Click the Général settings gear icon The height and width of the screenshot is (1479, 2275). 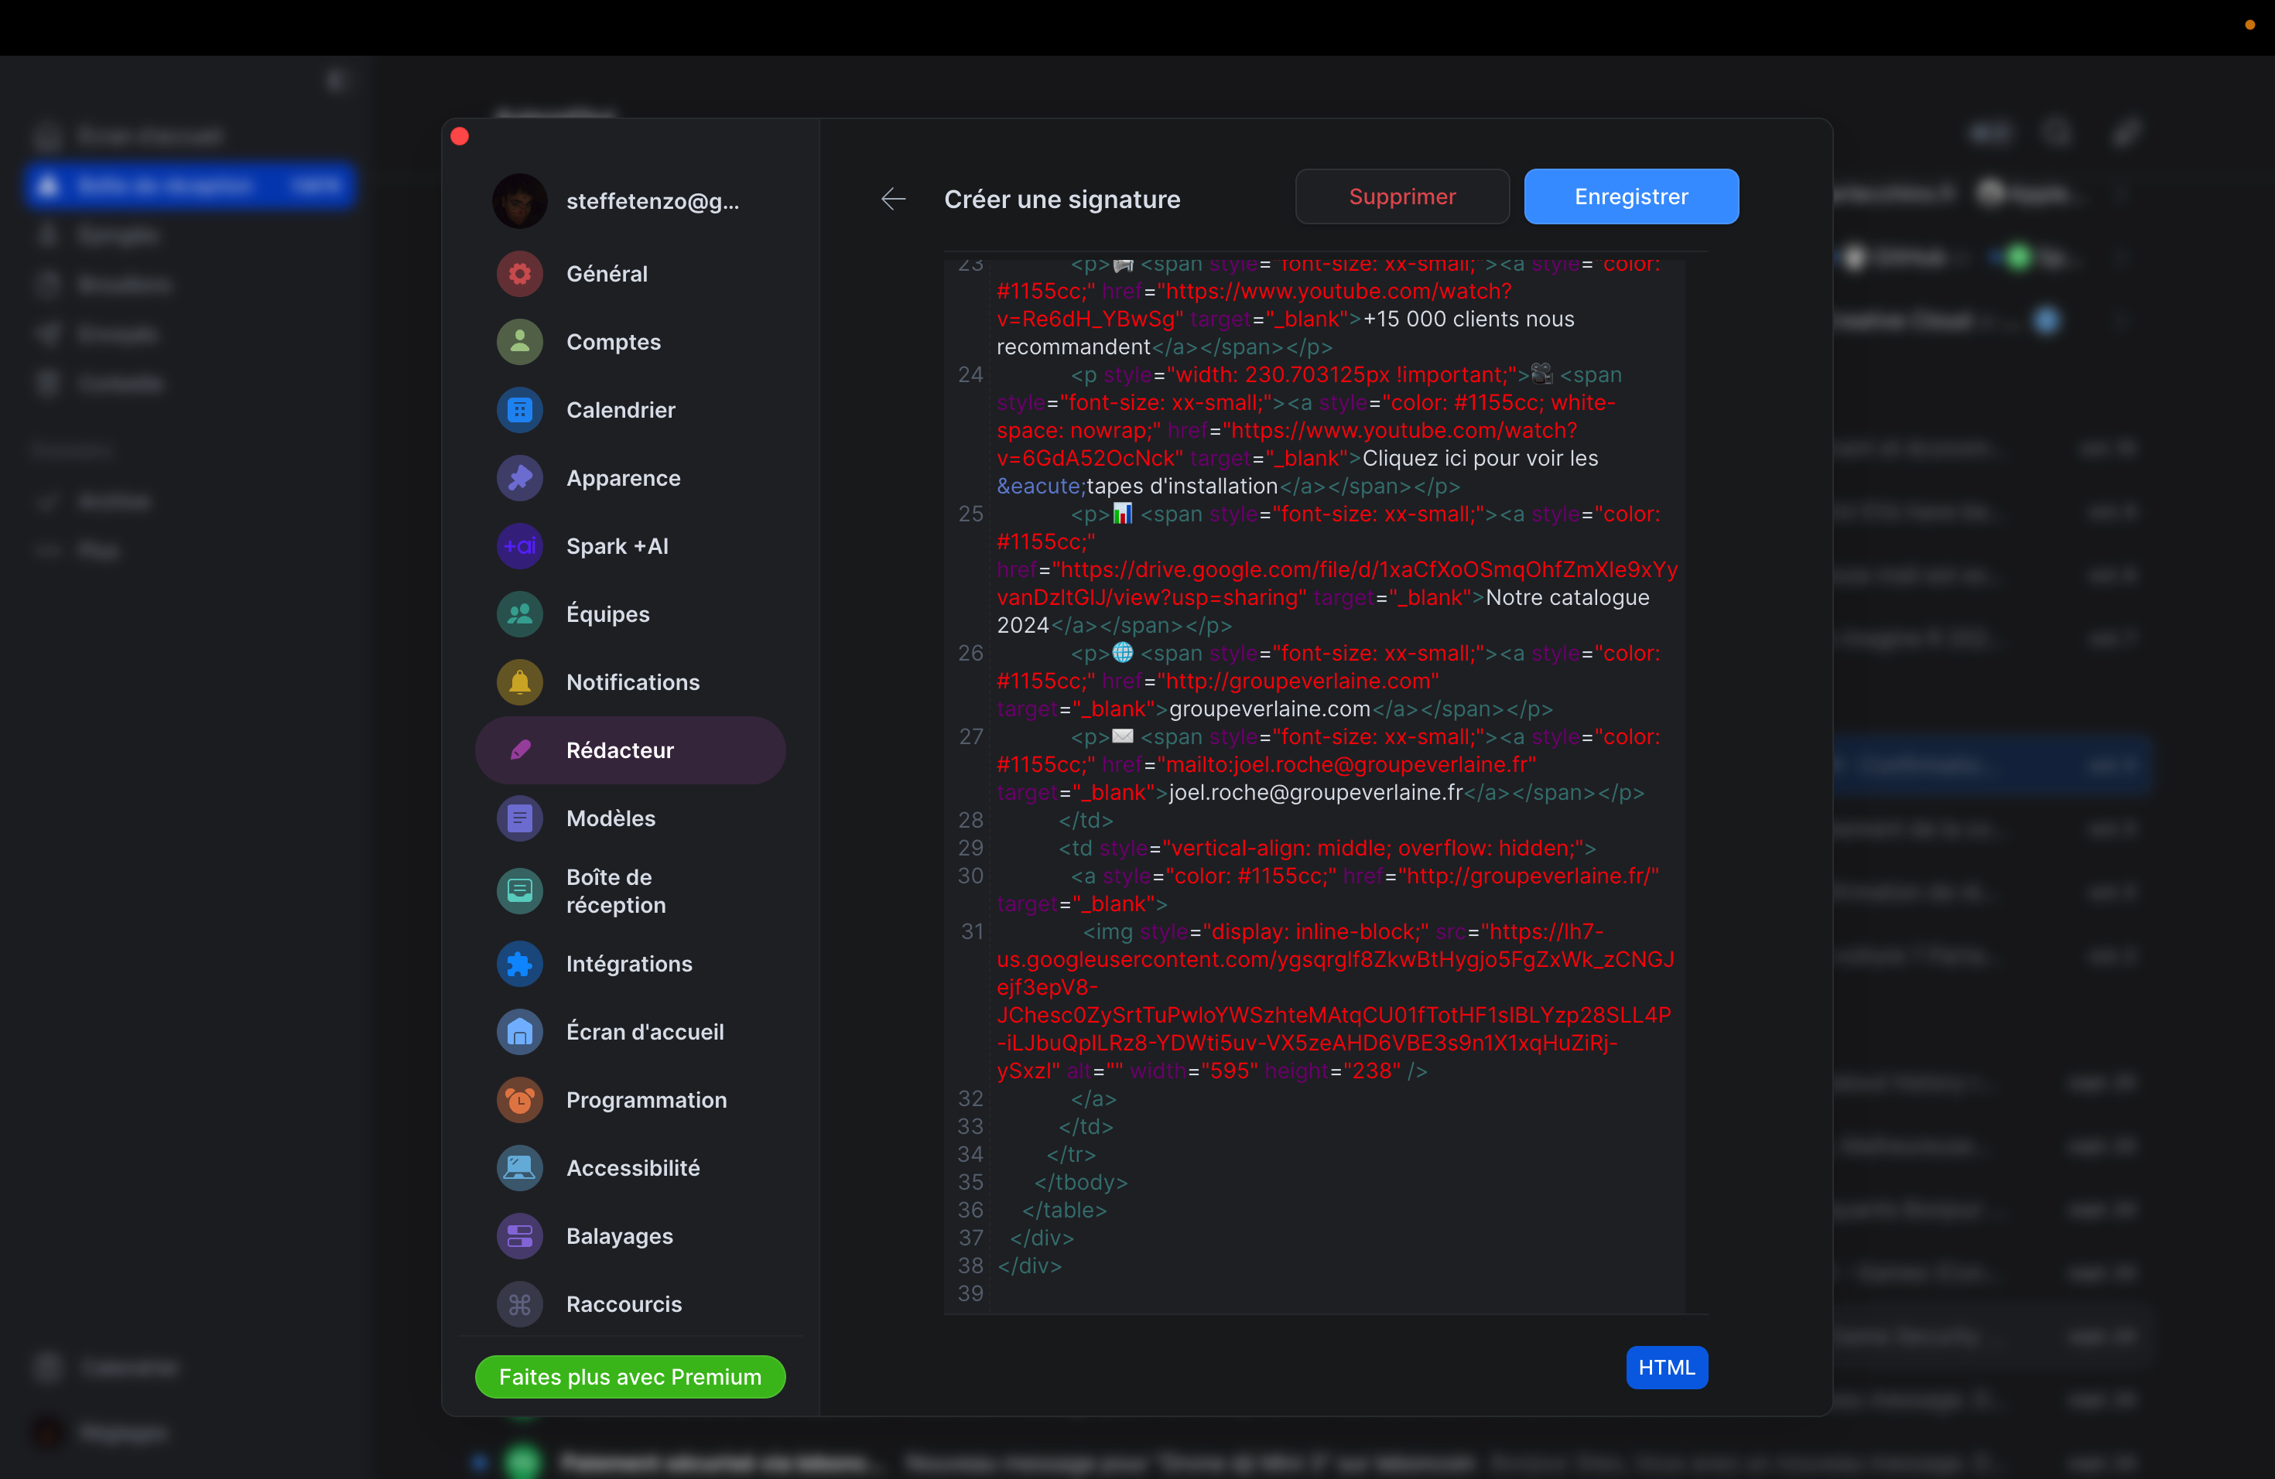[519, 274]
